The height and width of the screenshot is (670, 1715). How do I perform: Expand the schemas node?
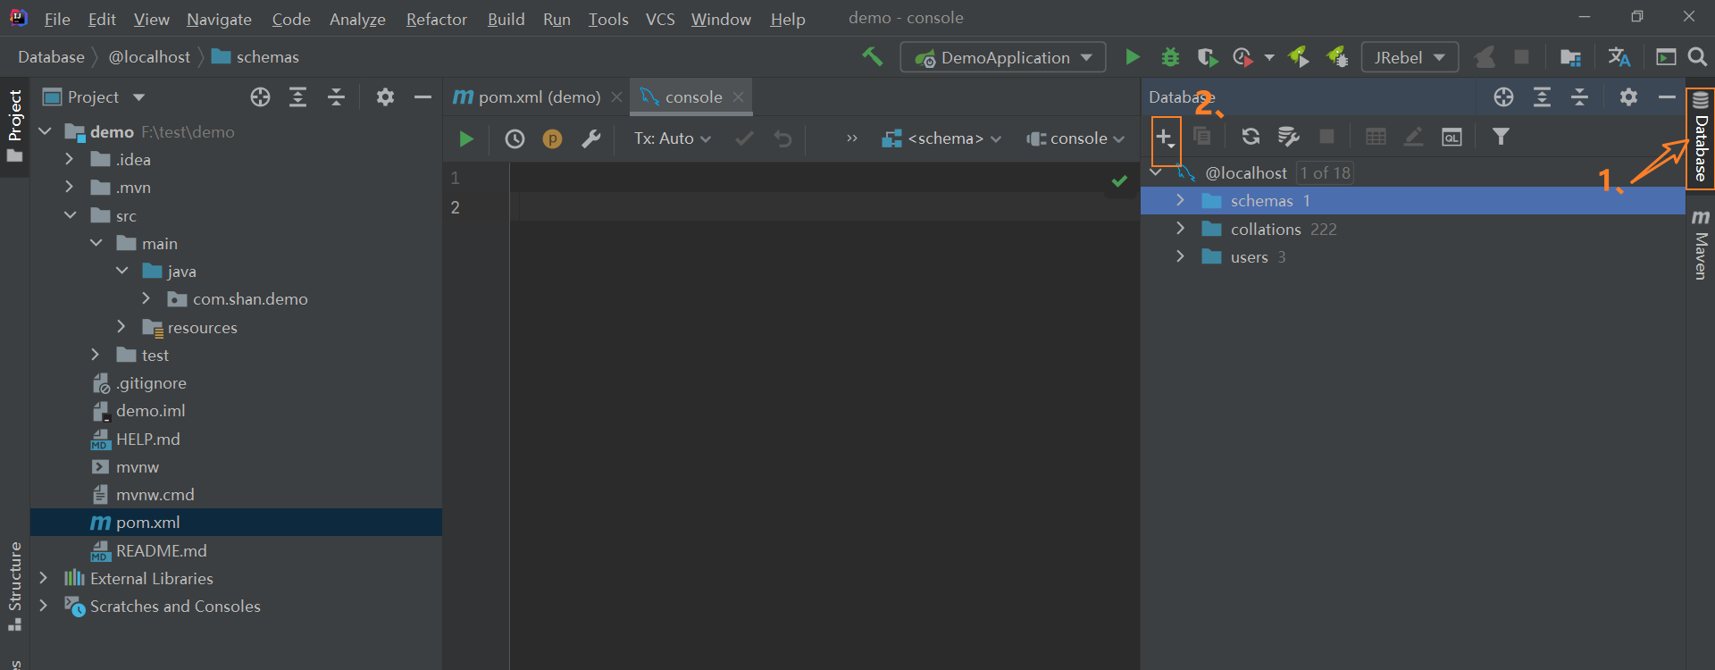click(x=1180, y=200)
